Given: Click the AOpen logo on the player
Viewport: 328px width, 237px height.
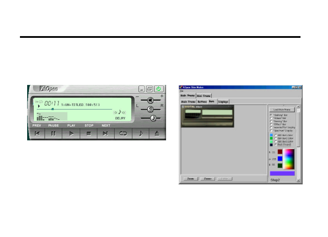Looking at the screenshot, I should coord(49,89).
